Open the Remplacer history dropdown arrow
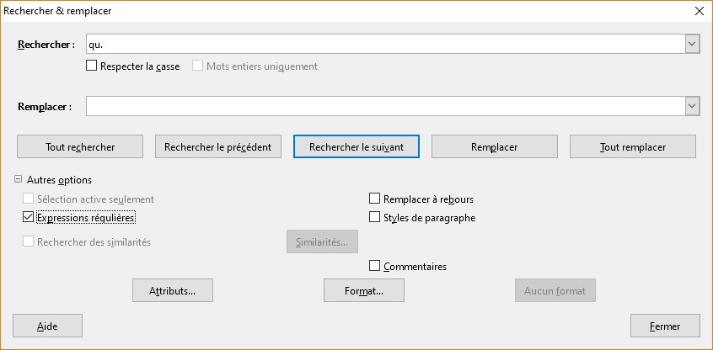Image resolution: width=713 pixels, height=350 pixels. (692, 106)
